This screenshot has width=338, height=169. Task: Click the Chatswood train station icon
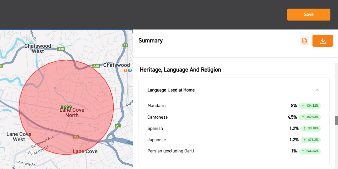[126, 71]
